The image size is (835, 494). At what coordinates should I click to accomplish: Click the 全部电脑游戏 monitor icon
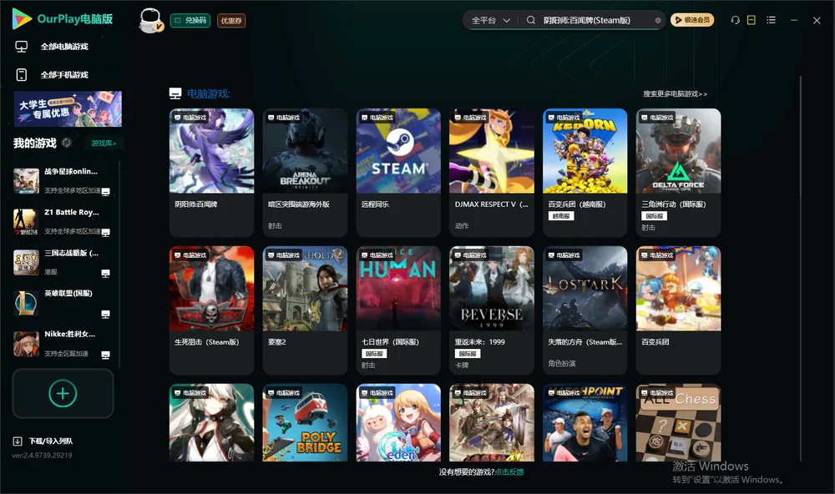click(x=22, y=47)
